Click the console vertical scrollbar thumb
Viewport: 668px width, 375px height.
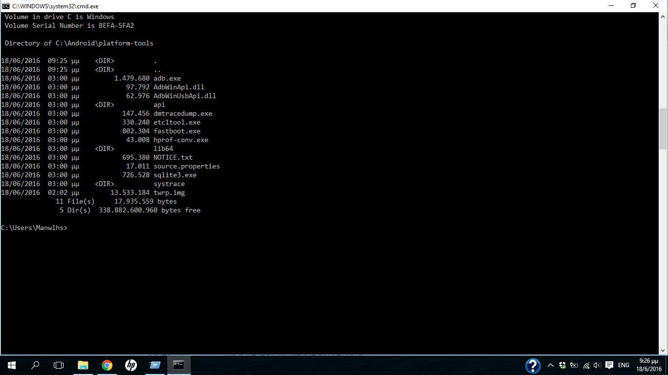click(x=663, y=128)
